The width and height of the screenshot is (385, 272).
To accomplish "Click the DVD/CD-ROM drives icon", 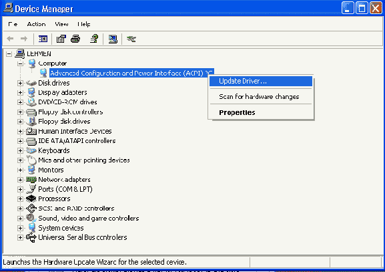I will [x=31, y=102].
